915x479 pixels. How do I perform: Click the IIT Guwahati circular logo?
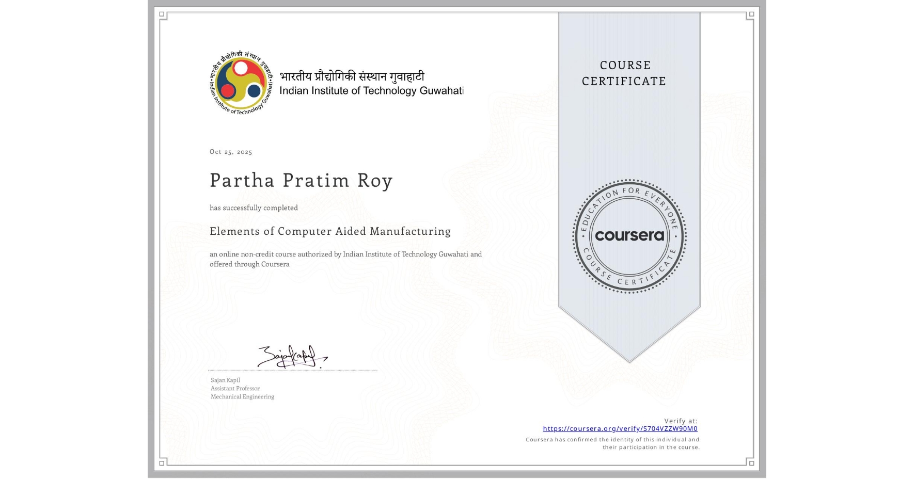(x=241, y=83)
